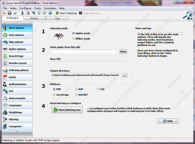Click the Base URL field
Image resolution: width=195 pixels, height=144 pixels.
[x=89, y=63]
